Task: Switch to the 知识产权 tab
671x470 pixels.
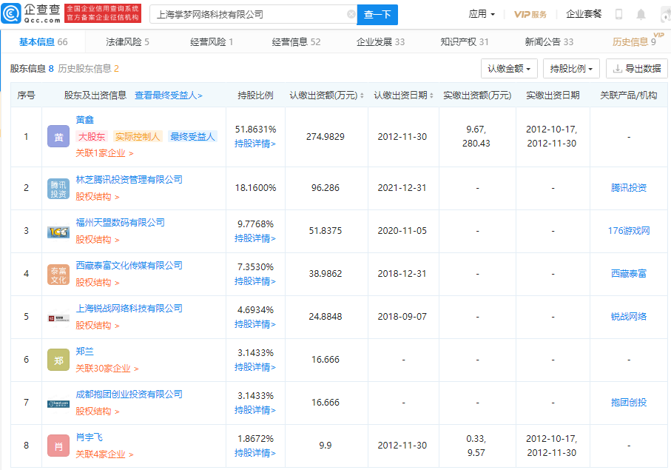Action: (465, 42)
